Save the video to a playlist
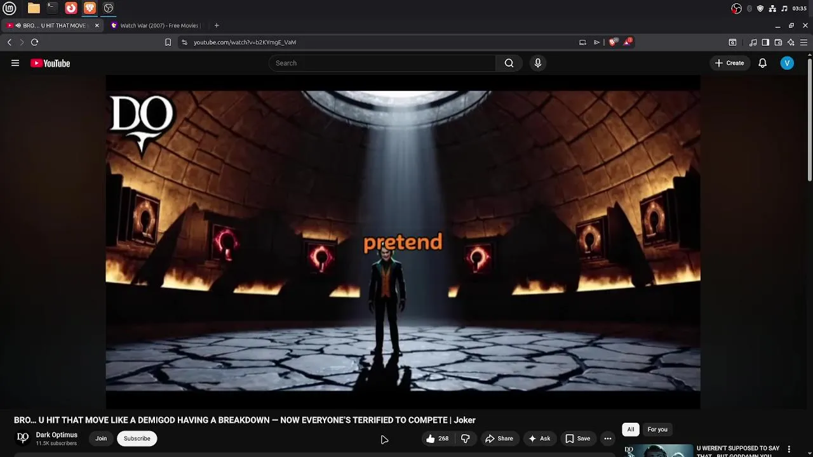Screen dimensions: 813x457 click(x=578, y=439)
